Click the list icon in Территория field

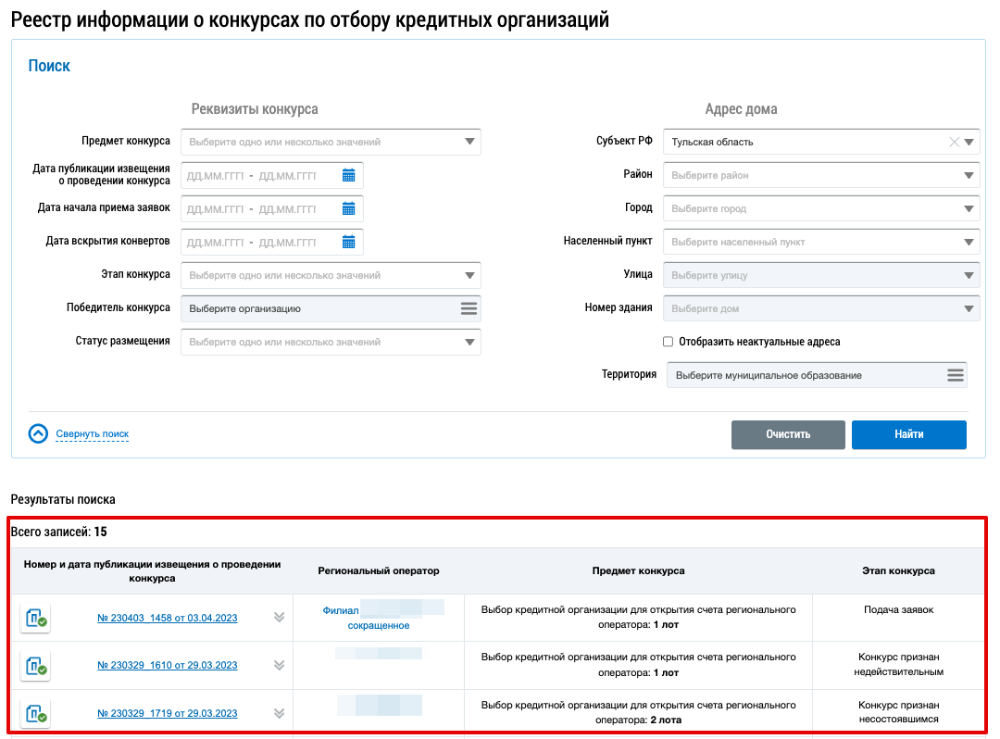(955, 375)
